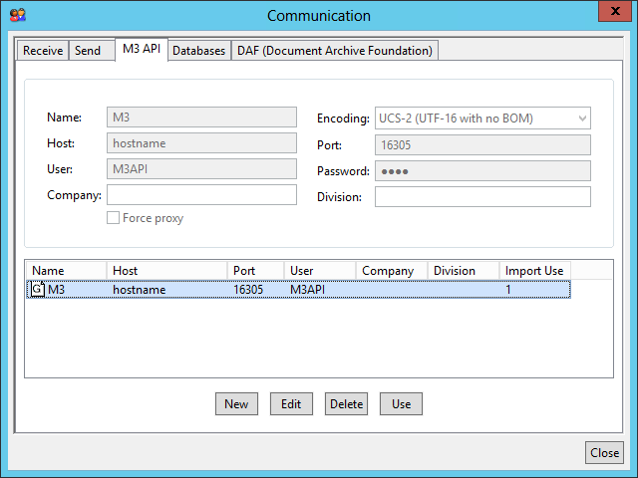Screen dimensions: 638x478
Task: Click the application icon in title bar
Action: pyautogui.click(x=17, y=15)
